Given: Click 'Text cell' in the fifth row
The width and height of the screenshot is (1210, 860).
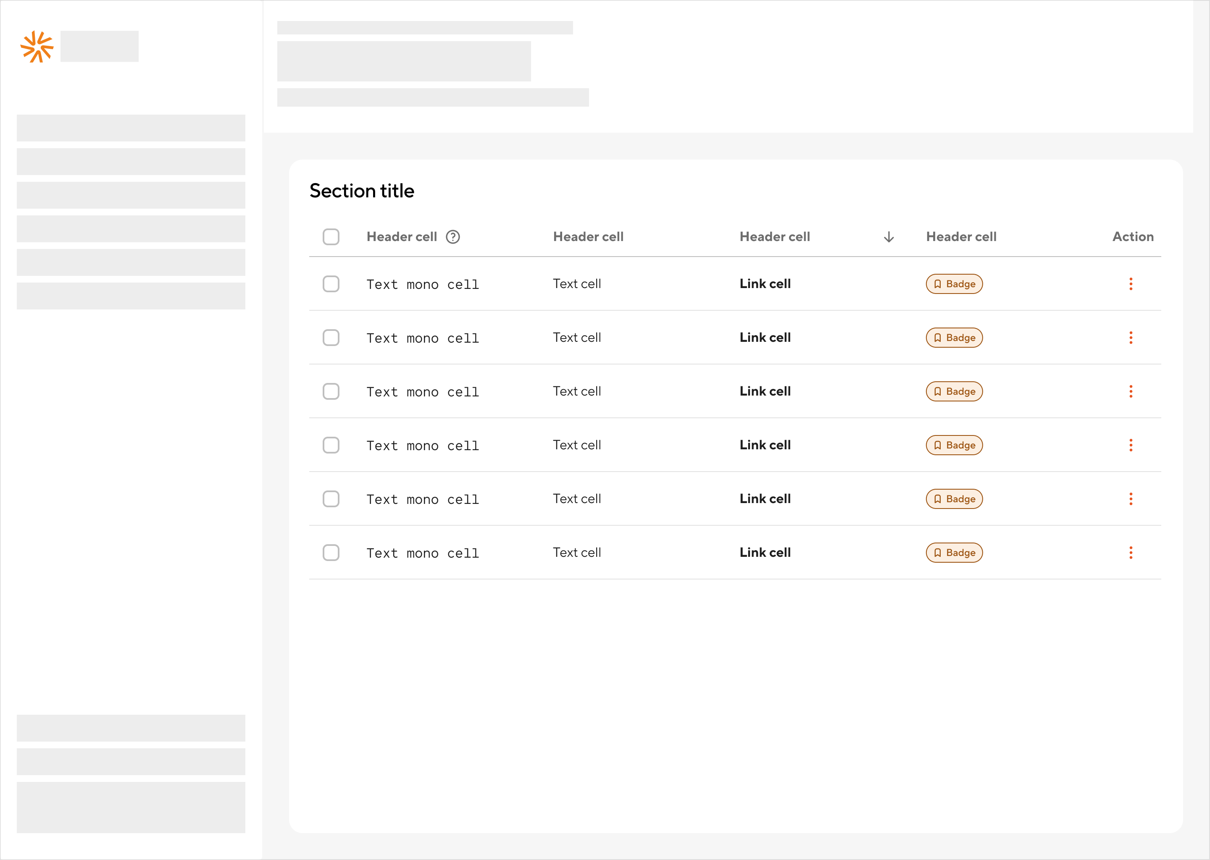Looking at the screenshot, I should 577,499.
